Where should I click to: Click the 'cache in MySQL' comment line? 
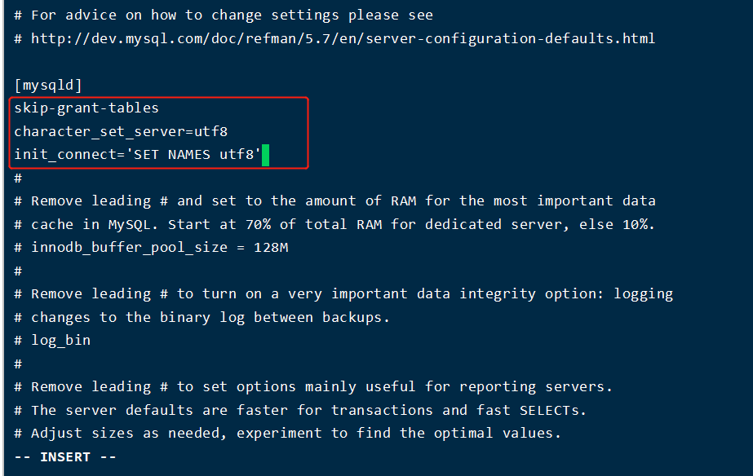coord(334,224)
